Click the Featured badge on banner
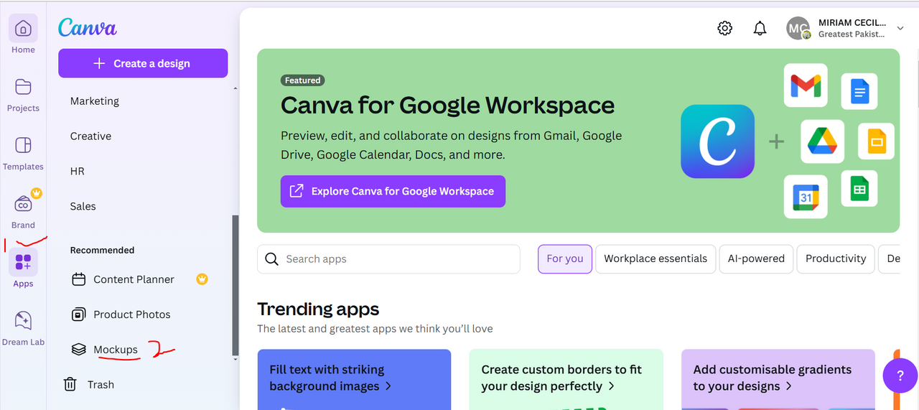 tap(303, 80)
